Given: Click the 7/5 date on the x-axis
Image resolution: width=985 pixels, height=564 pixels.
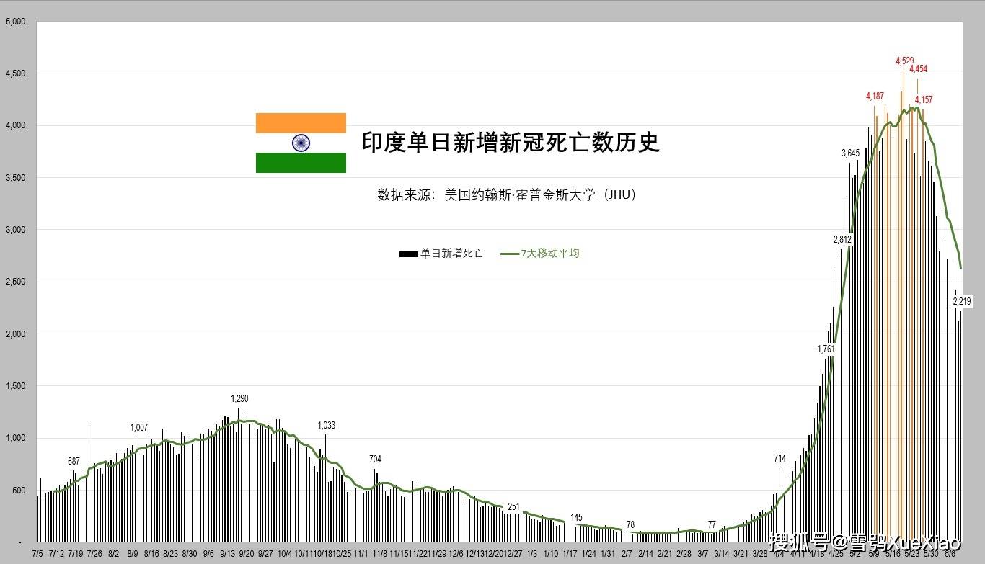Looking at the screenshot, I should [37, 554].
